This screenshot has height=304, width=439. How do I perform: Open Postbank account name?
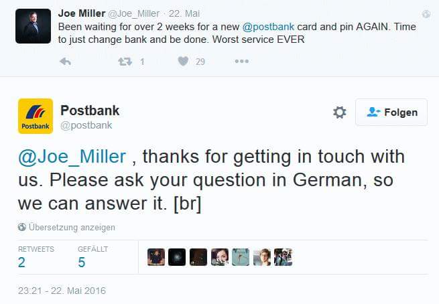click(90, 110)
